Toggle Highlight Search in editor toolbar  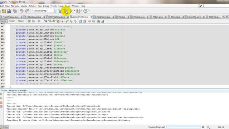click(x=58, y=21)
